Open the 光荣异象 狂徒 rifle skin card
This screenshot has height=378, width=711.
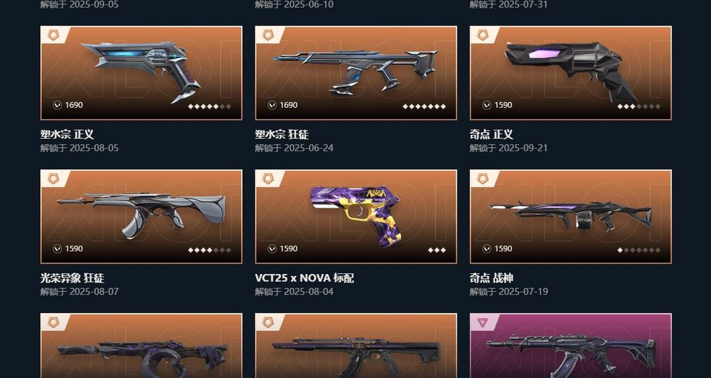coord(141,216)
